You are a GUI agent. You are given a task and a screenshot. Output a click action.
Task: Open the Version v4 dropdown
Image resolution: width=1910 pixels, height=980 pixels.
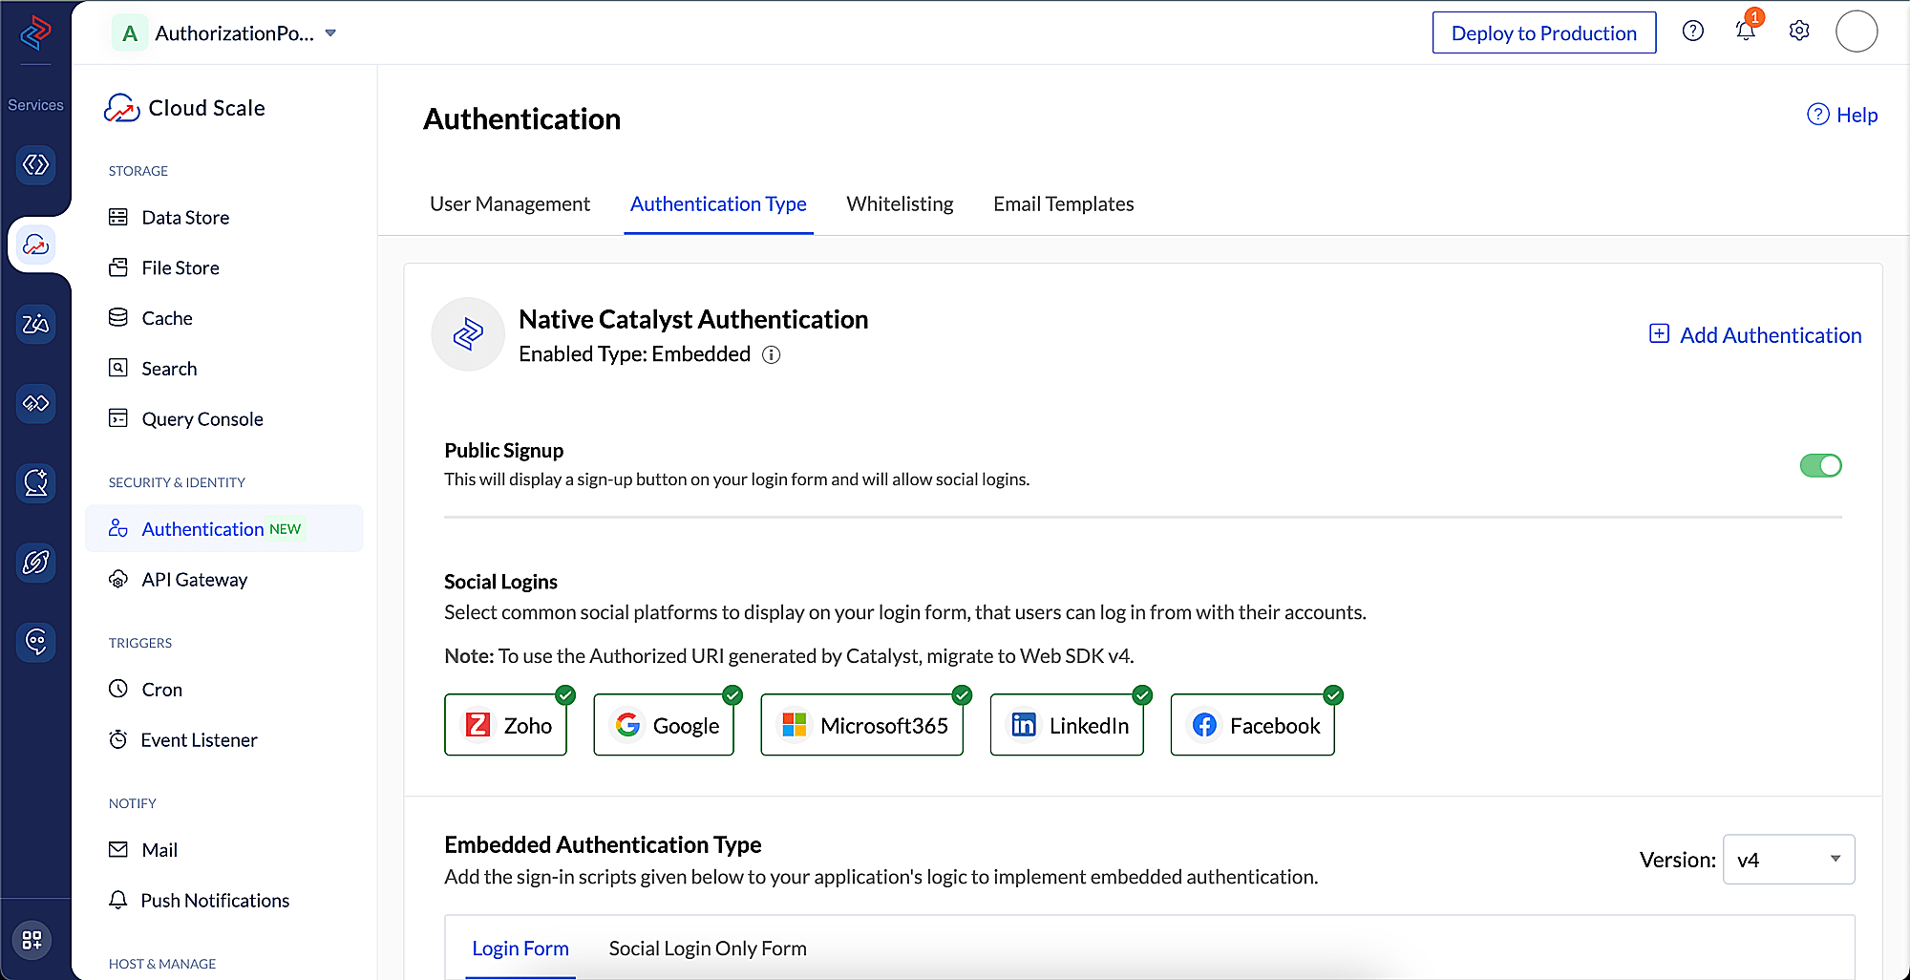tap(1789, 860)
